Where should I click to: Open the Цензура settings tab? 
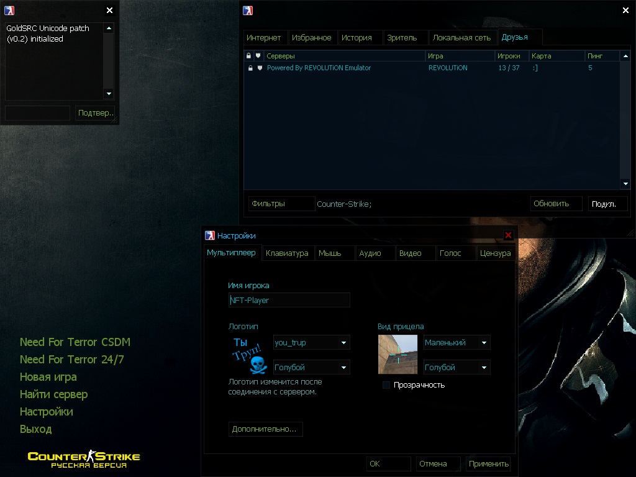point(495,253)
